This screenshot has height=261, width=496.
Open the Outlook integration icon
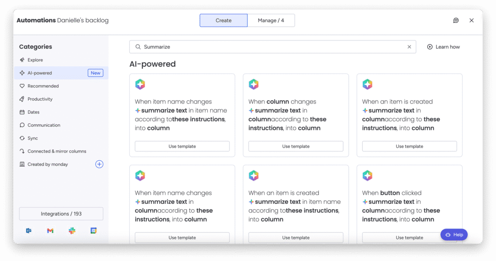point(29,230)
